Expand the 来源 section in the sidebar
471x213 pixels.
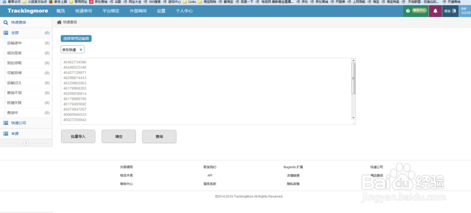click(26, 134)
